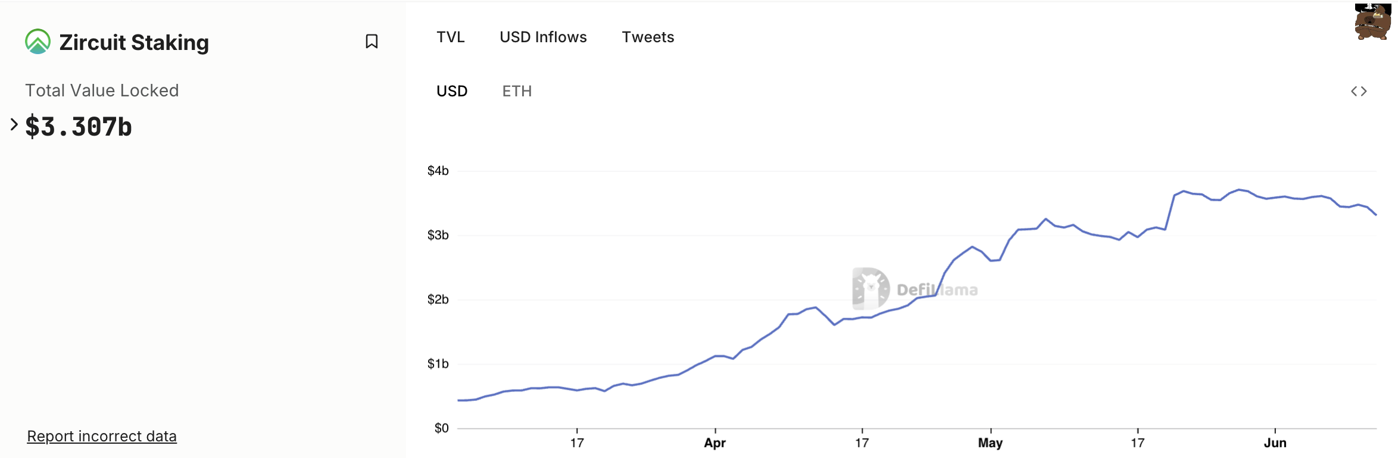Click the $0 label on the vertical axis
The width and height of the screenshot is (1398, 458).
pos(441,428)
